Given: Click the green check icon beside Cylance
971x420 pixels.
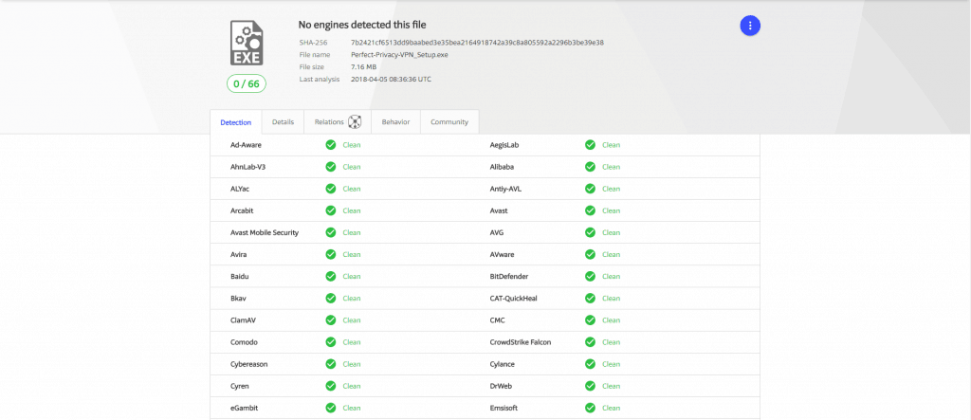Looking at the screenshot, I should (x=590, y=364).
